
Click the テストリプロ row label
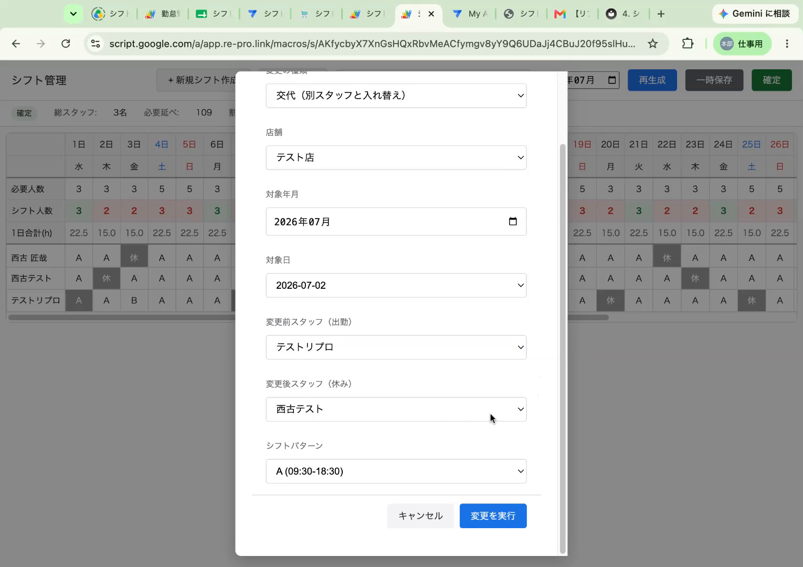point(36,300)
